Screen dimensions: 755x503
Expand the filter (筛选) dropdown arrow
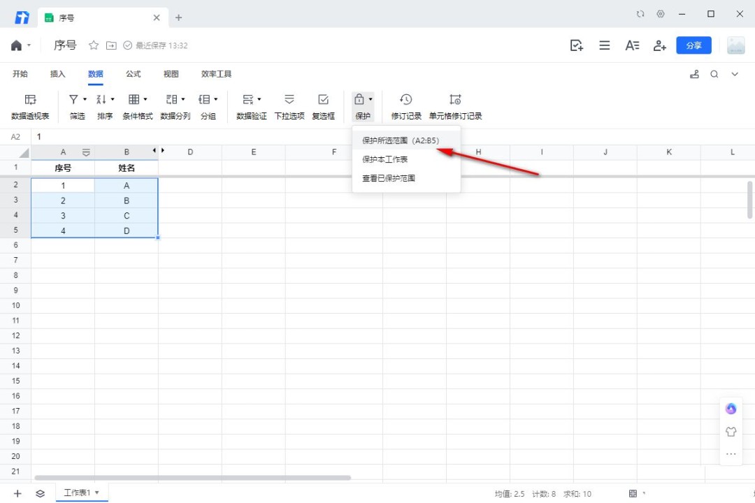point(85,100)
